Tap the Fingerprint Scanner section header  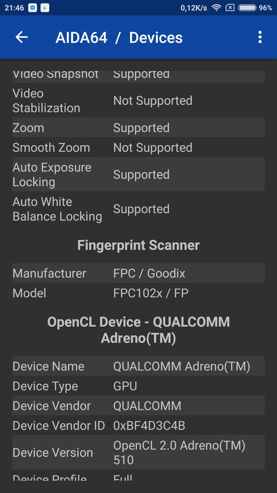coord(138,245)
